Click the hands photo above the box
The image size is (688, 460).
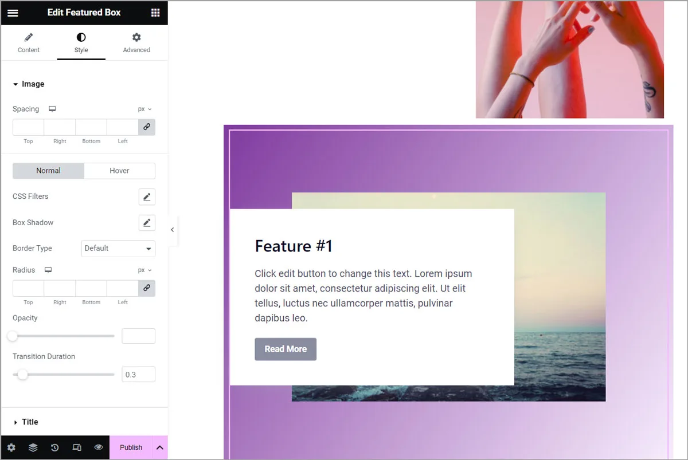pyautogui.click(x=570, y=60)
